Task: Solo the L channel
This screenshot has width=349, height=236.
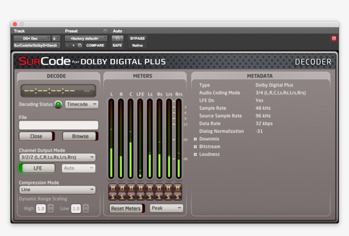Action: [113, 197]
